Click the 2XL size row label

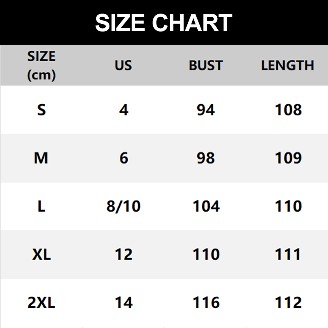pos(41,303)
